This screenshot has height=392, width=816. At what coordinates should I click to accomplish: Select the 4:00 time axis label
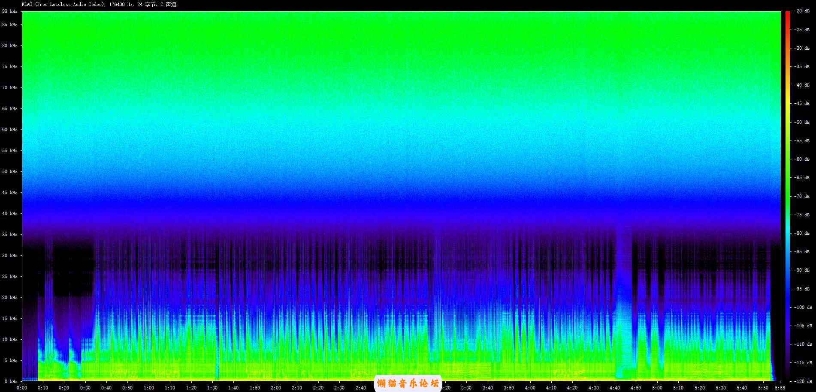click(530, 388)
